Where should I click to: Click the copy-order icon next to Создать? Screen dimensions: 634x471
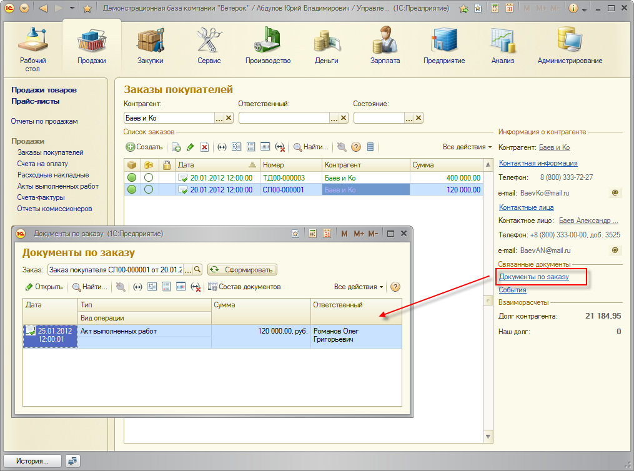point(176,147)
